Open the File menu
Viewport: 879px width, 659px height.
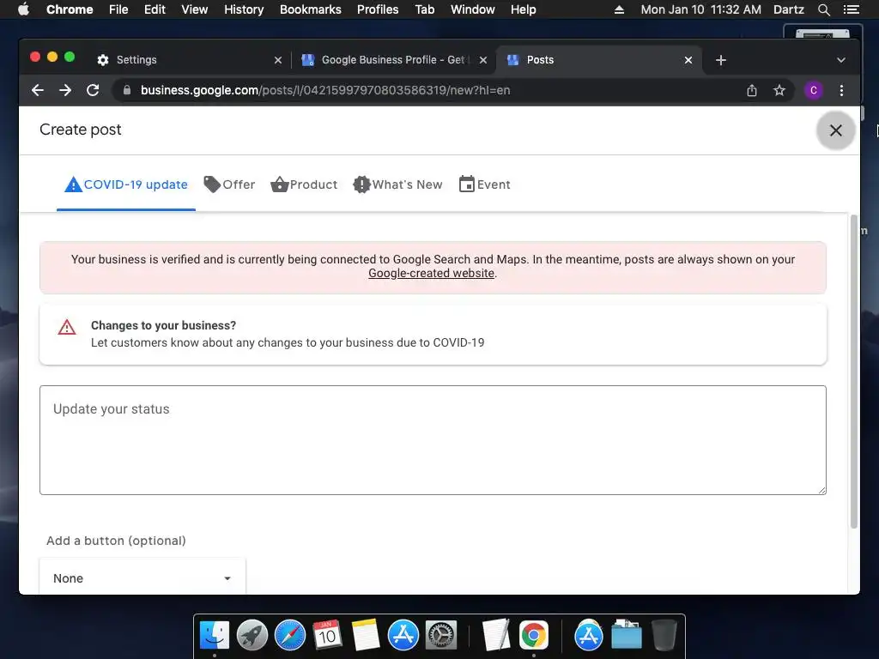tap(118, 9)
